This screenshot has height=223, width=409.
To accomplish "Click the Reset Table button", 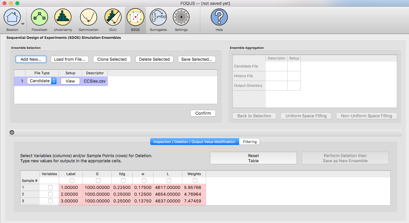I will [x=253, y=158].
